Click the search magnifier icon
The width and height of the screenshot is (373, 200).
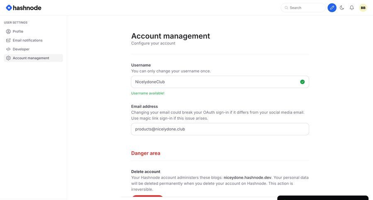(286, 8)
